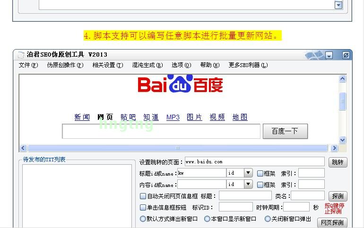Select 默认方式弹出新窗口 radio button
The width and height of the screenshot is (364, 228).
(x=143, y=219)
